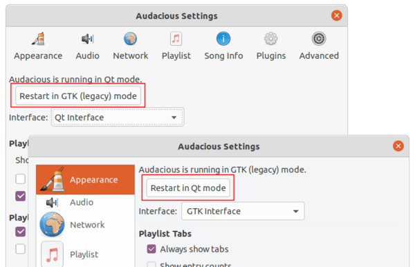415x267 pixels.
Task: Enable the Show entry counts checkbox
Action: coord(151,264)
